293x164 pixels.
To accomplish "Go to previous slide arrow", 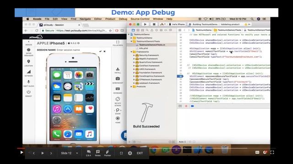I will [x=33, y=153].
